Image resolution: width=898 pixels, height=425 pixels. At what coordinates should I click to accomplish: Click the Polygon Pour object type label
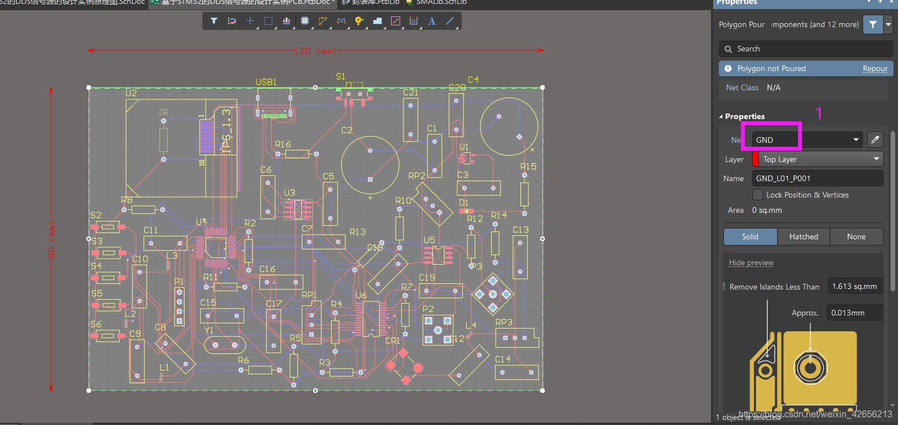point(741,24)
